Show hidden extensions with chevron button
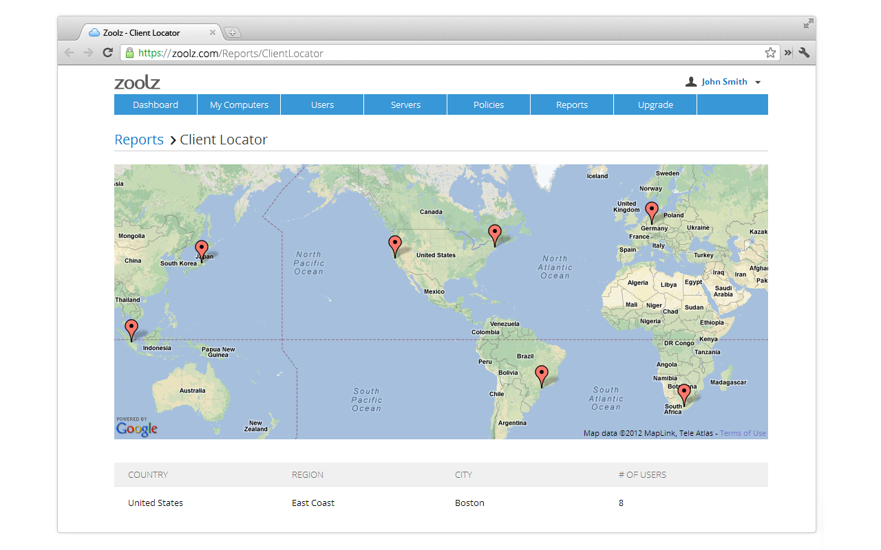Screen dimensions: 881x550 (x=787, y=53)
